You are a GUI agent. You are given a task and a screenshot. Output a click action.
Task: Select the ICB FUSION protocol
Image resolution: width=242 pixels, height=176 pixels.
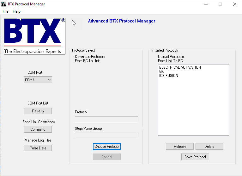pos(168,76)
